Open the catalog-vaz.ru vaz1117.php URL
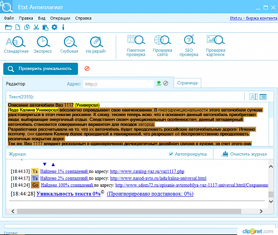 147,171
